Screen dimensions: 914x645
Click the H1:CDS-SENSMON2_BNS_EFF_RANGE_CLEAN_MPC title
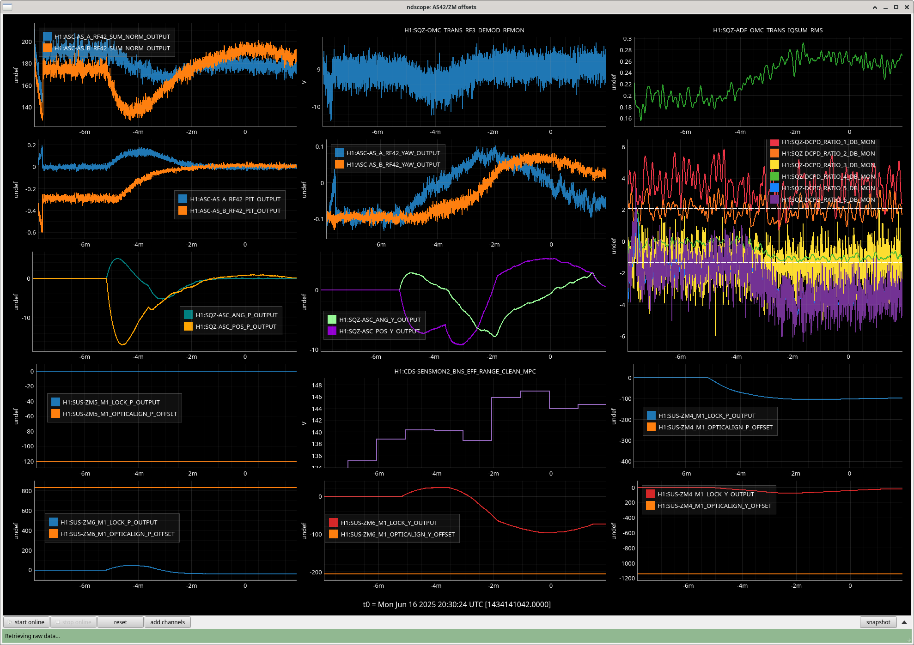coord(465,372)
